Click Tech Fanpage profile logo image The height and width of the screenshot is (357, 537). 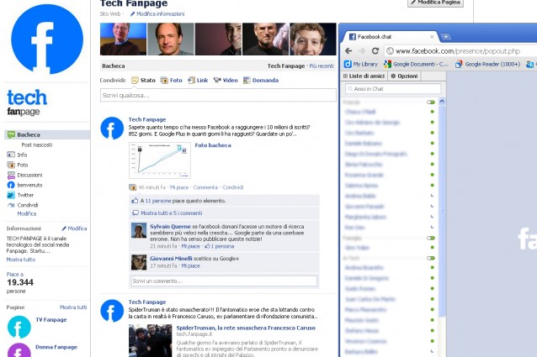(x=47, y=39)
